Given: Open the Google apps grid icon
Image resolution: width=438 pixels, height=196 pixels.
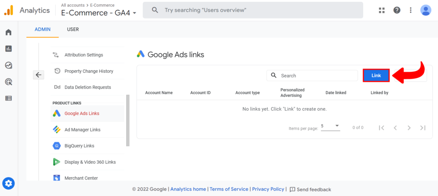Looking at the screenshot, I should (x=382, y=10).
